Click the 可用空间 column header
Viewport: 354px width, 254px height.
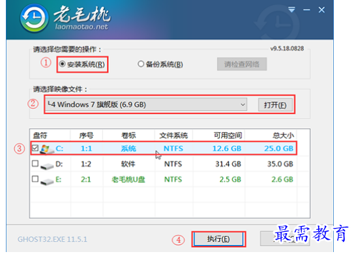(x=228, y=135)
